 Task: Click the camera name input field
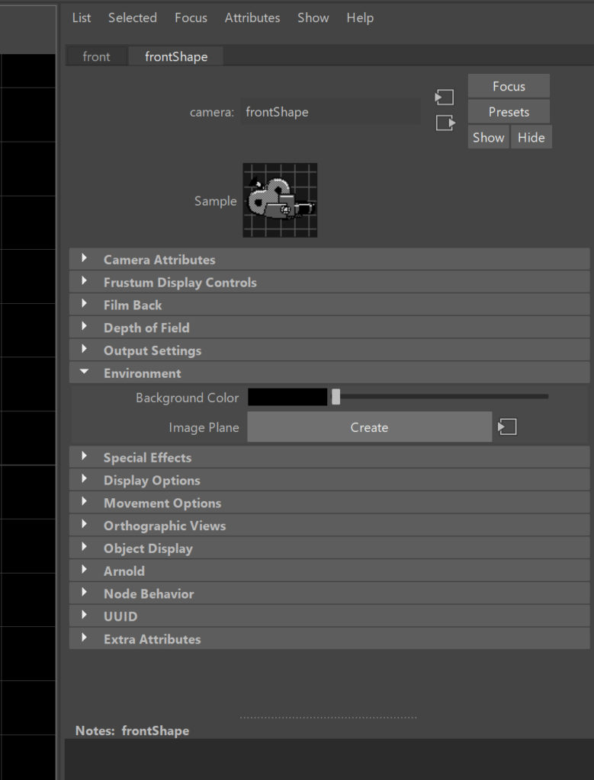(331, 112)
